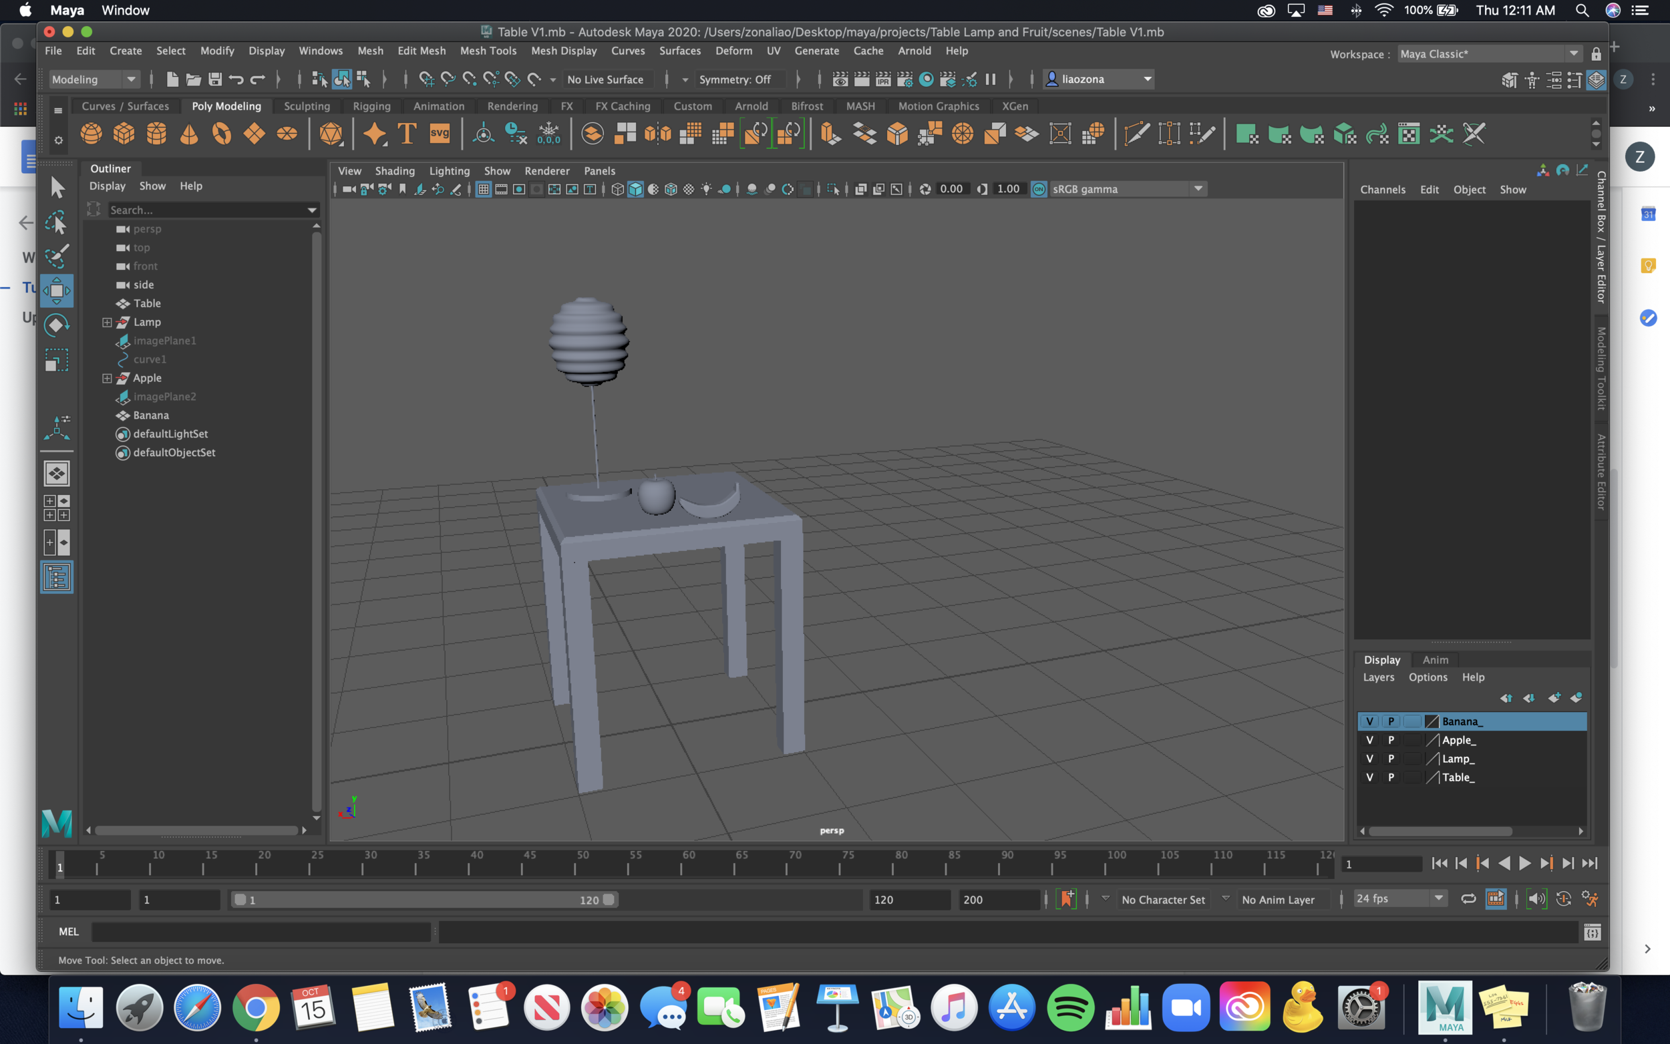
Task: Open the sRGB gamma view transform dropdown
Action: (1128, 189)
